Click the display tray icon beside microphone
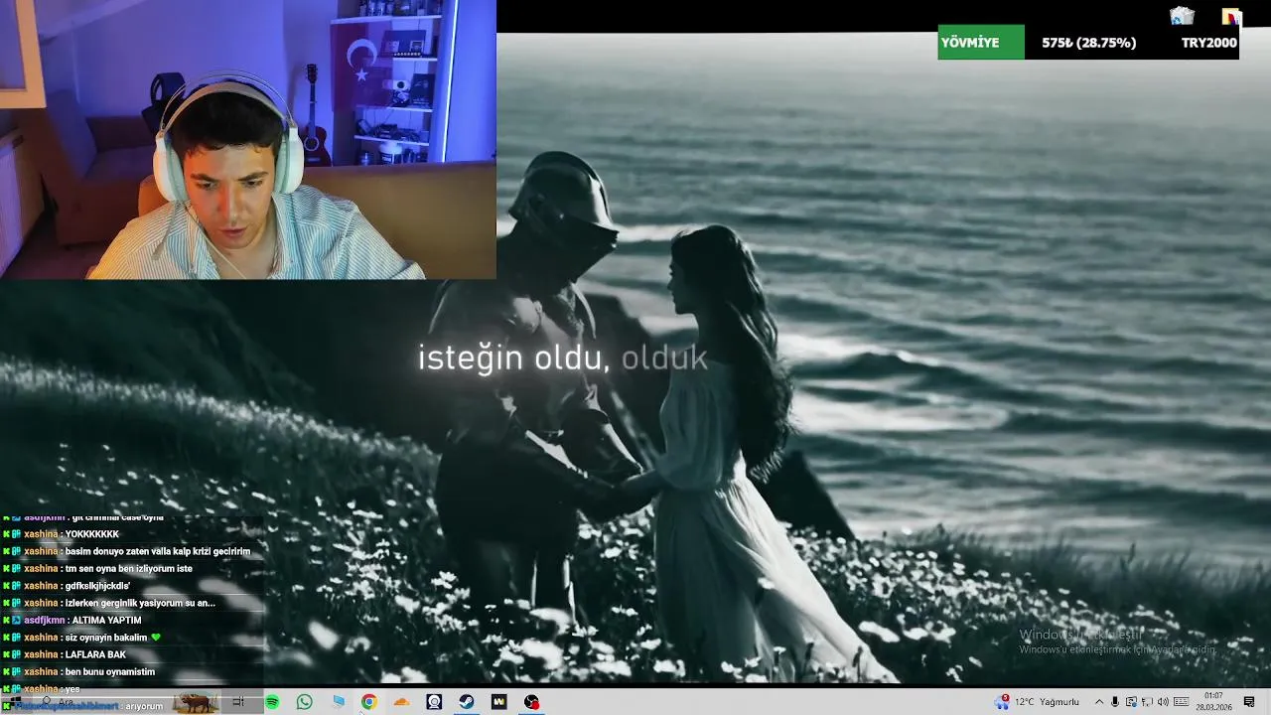Viewport: 1271px width, 715px height. coord(1131,702)
